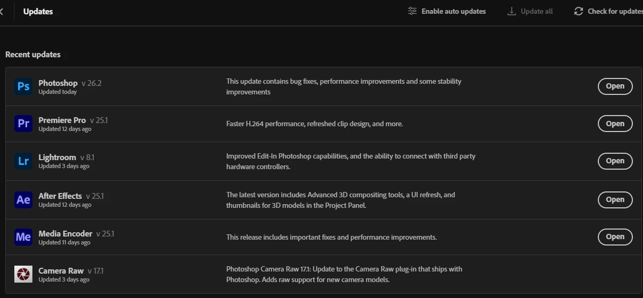The image size is (643, 298).
Task: Click Camera Raw version v 17.1
Action: coord(96,271)
